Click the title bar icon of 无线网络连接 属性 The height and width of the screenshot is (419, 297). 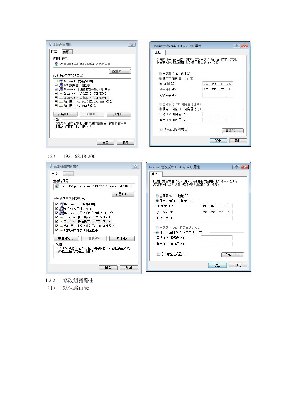click(x=51, y=166)
